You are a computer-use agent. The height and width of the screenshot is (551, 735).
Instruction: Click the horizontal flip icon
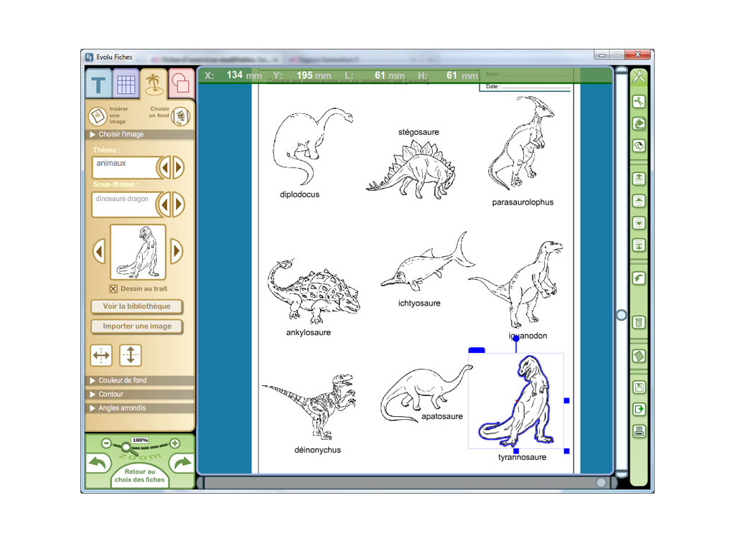101,355
